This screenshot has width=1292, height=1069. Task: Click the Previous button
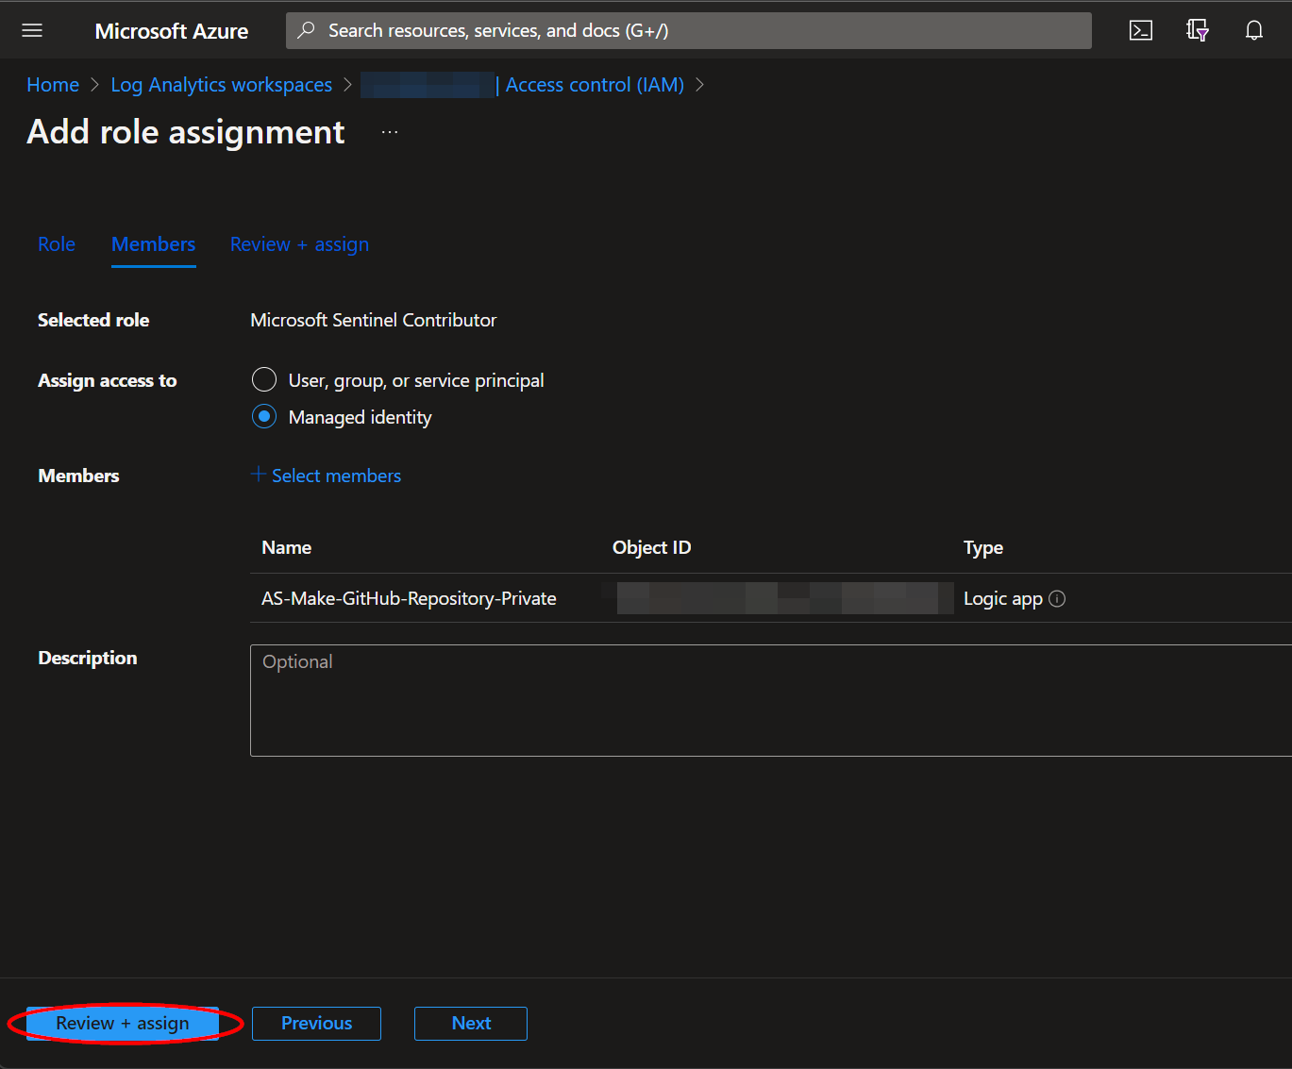316,1024
